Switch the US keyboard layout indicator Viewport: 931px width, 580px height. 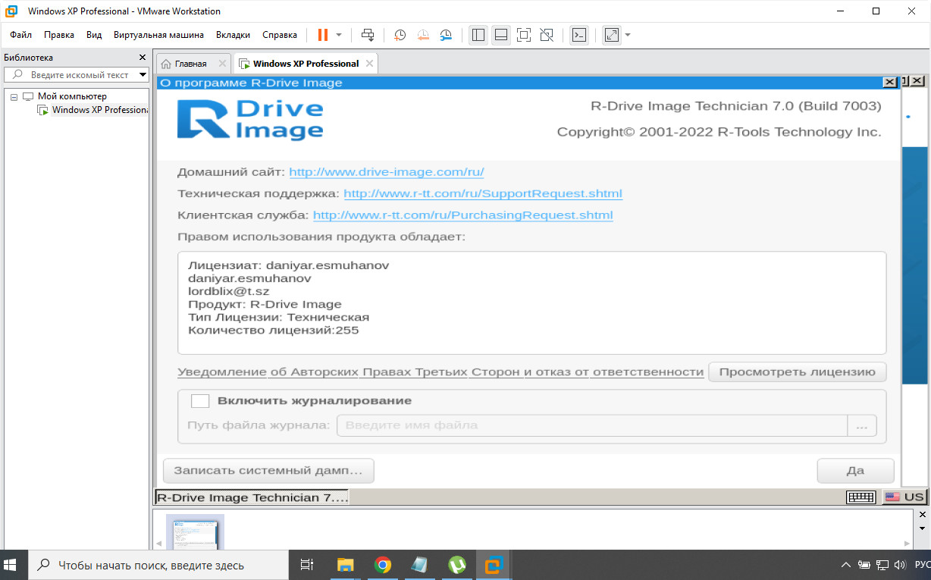[x=904, y=497]
